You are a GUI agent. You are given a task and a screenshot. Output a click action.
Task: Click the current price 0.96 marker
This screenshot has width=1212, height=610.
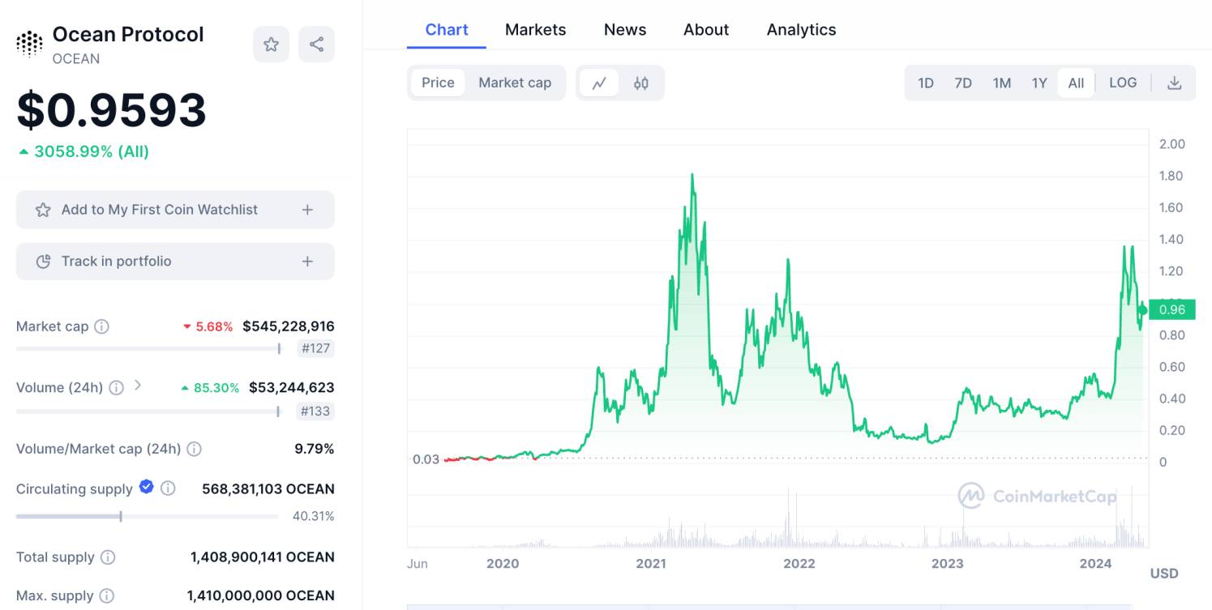(1172, 309)
